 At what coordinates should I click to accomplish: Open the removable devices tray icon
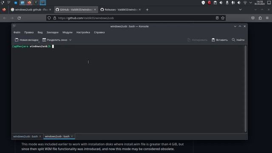227,3
